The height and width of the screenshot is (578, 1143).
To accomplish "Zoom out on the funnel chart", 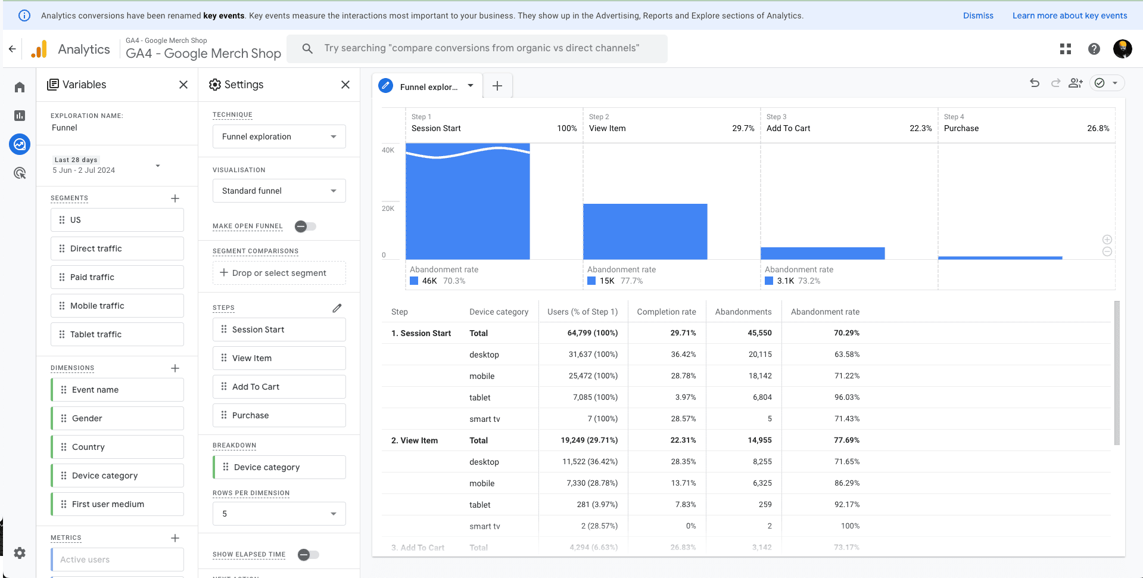I will [1107, 251].
